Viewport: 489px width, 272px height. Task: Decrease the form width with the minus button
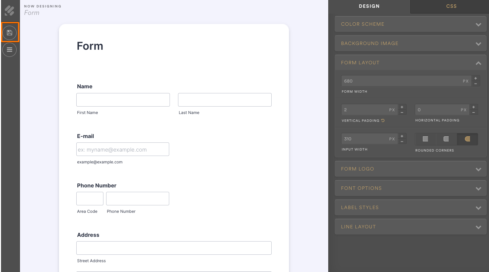(x=475, y=84)
